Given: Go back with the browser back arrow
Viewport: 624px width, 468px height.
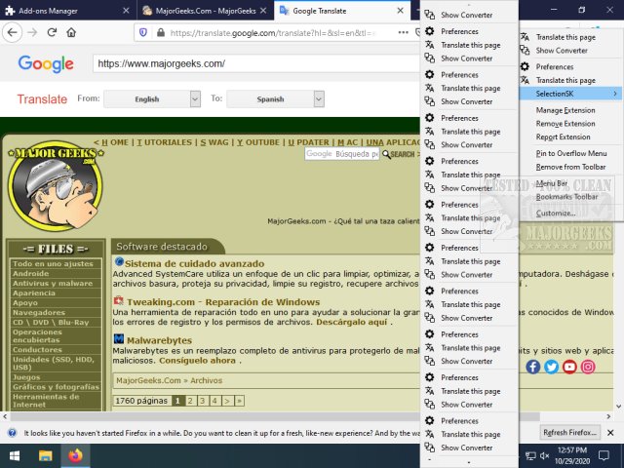Looking at the screenshot, I should [x=12, y=32].
